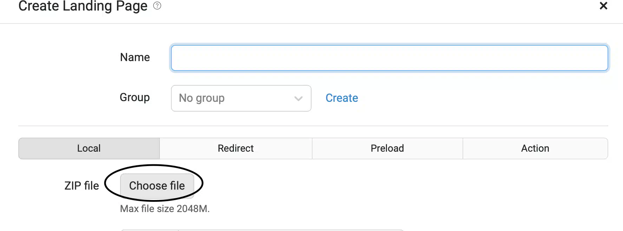623x231 pixels.
Task: Expand the No group dropdown
Action: click(x=241, y=98)
